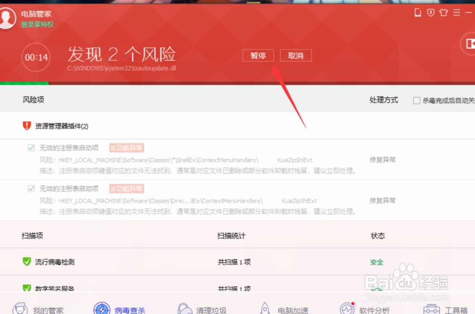
Task: Open 修复异常 option for first KuaiZipShlExt item
Action: coord(382,160)
